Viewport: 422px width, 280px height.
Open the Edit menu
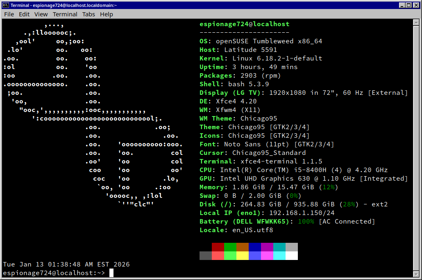pos(24,14)
